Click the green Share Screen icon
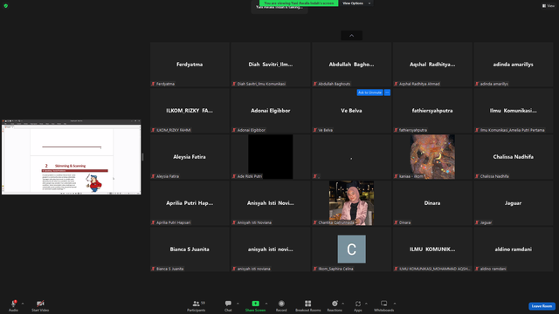Viewport: 559px width, 314px height. [255, 304]
